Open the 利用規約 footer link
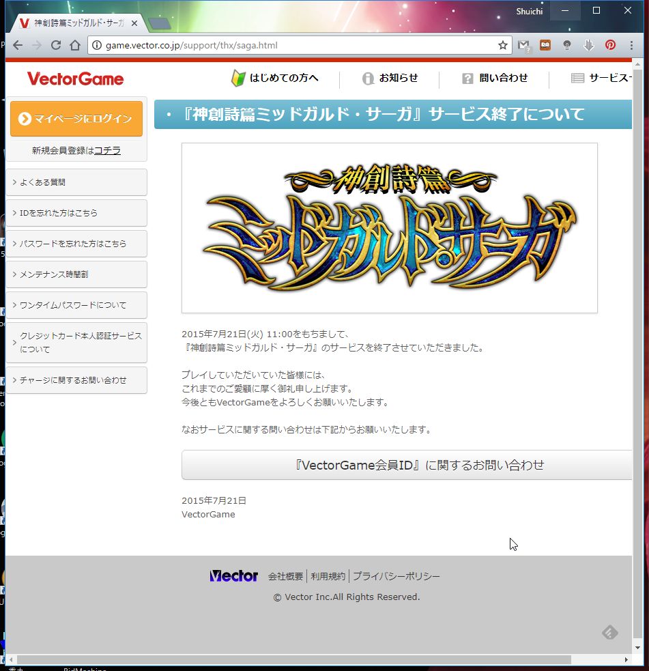The height and width of the screenshot is (671, 649). pos(328,576)
